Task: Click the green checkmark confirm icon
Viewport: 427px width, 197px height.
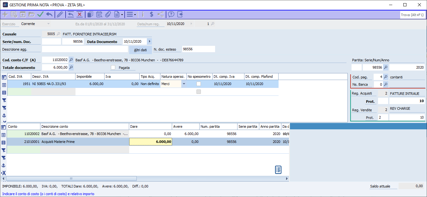Action: coord(40,14)
